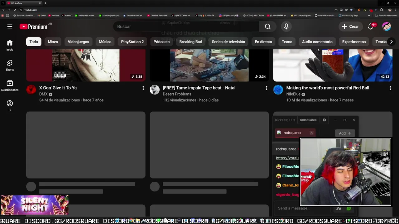Screen dimensions: 399x224
Task: Open the Tame Impala beat thumbnail
Action: pos(209,65)
